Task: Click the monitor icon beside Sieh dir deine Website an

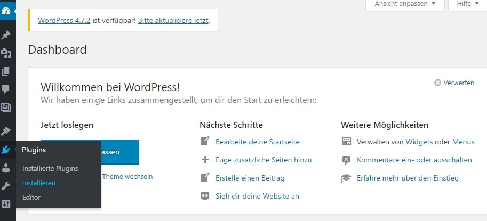Action: (x=205, y=196)
